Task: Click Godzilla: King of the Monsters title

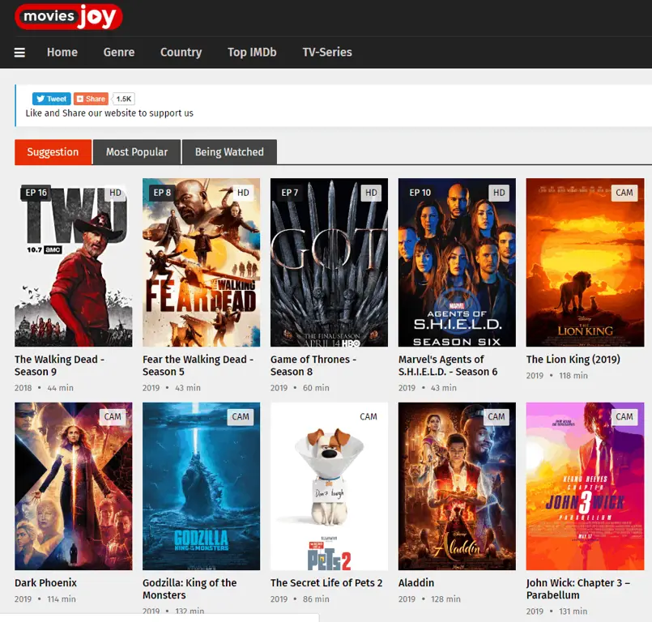Action: pos(190,589)
